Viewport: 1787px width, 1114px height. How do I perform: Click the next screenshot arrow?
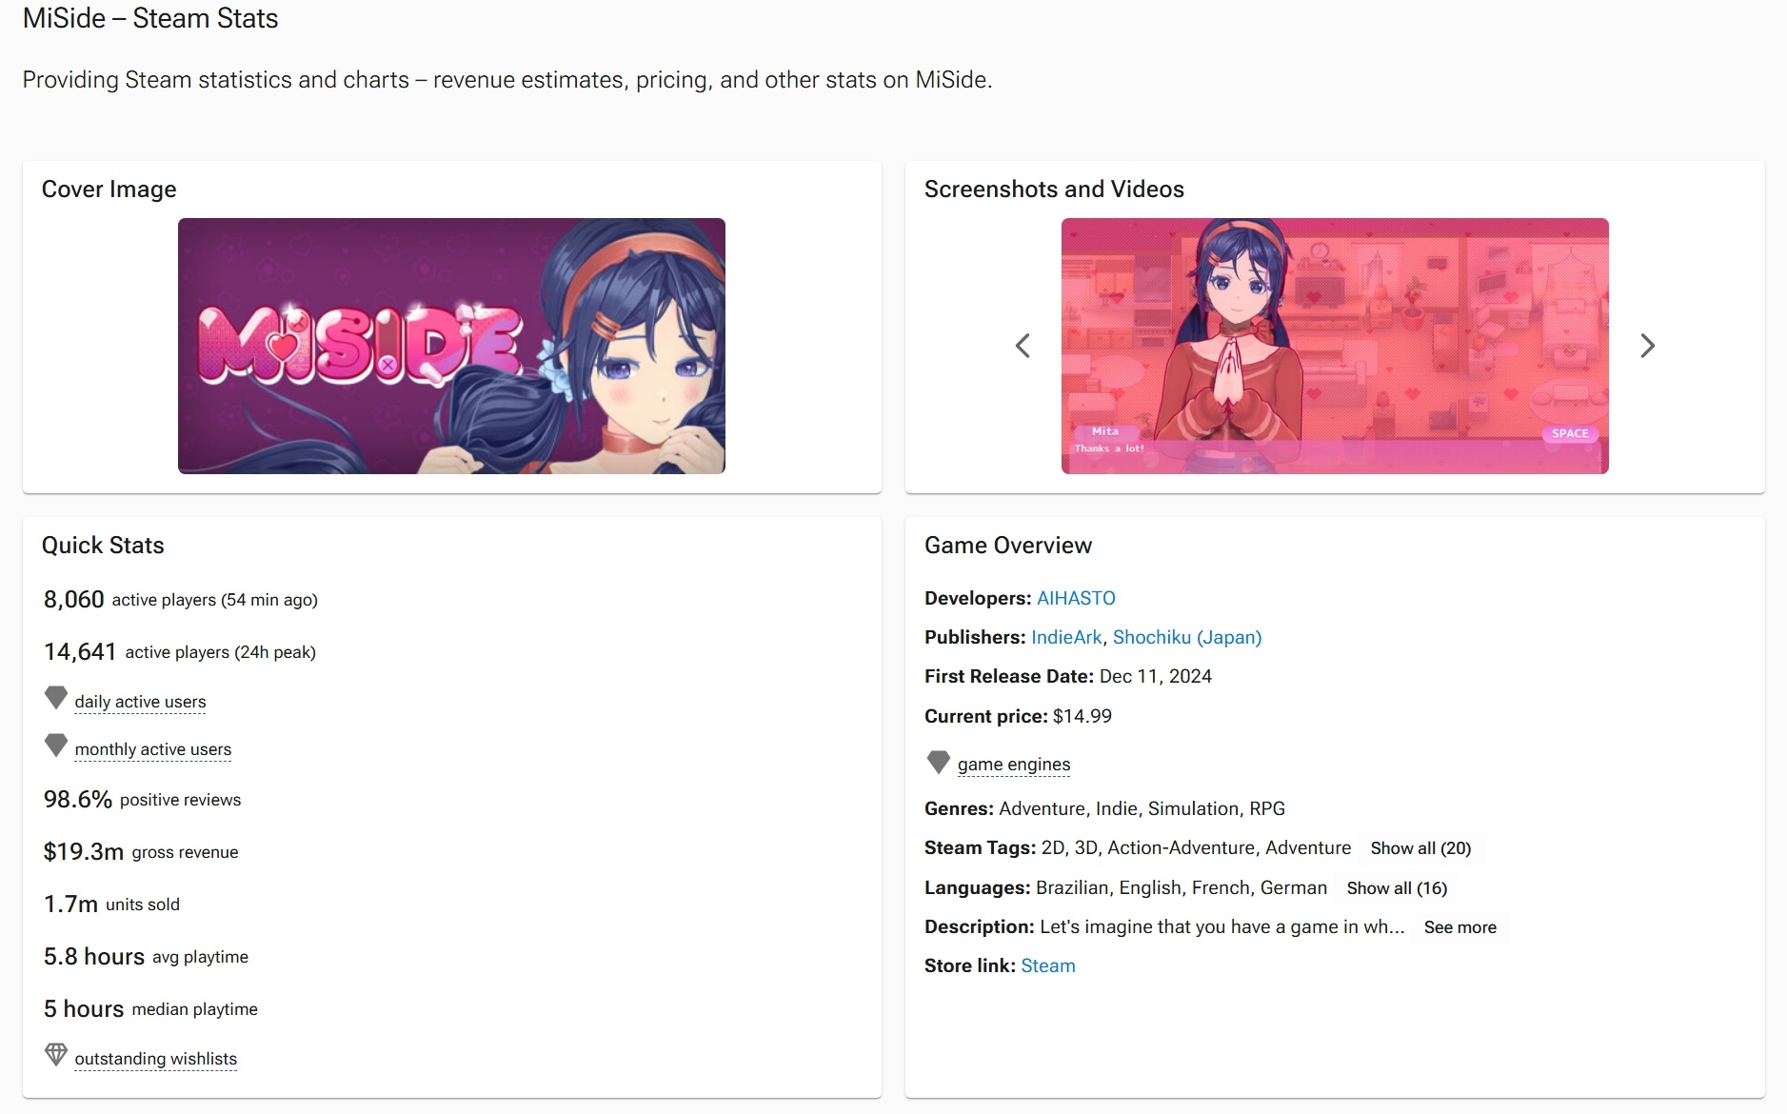(x=1647, y=346)
